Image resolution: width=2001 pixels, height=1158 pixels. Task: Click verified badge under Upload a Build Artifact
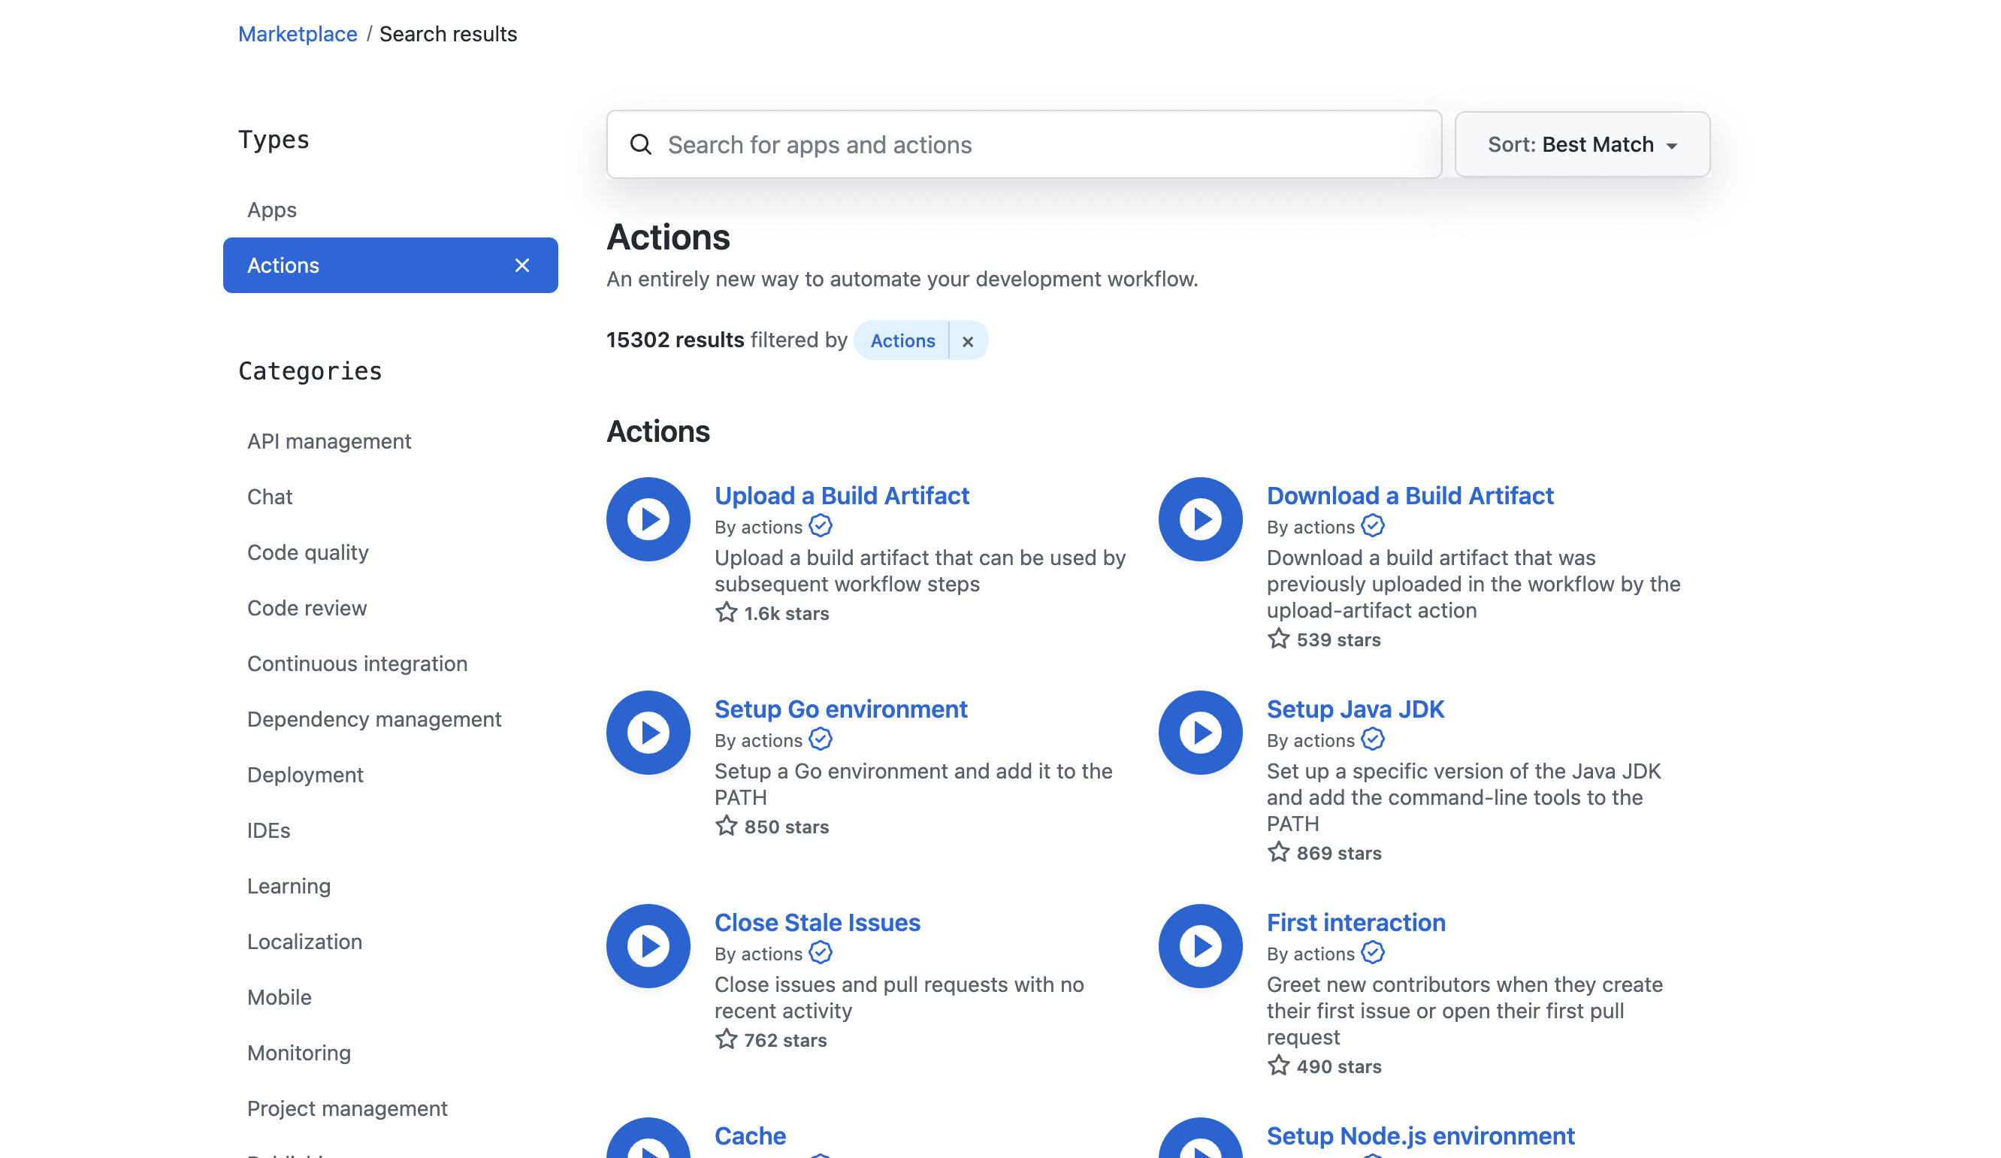click(821, 526)
